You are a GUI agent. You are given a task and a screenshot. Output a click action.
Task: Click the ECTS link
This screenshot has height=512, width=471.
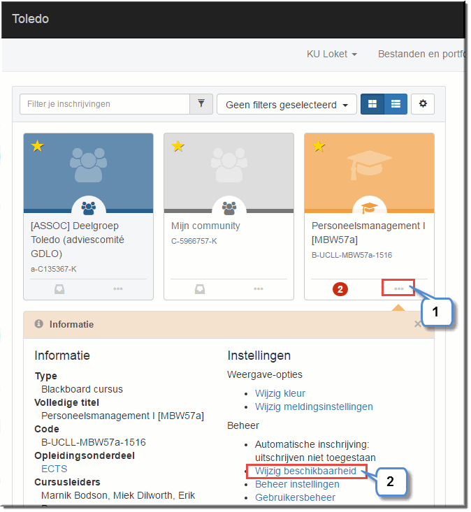(x=55, y=469)
